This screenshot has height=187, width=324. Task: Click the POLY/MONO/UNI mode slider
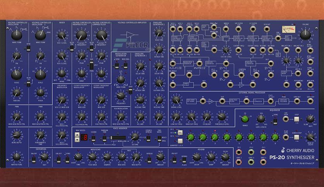pos(118,138)
